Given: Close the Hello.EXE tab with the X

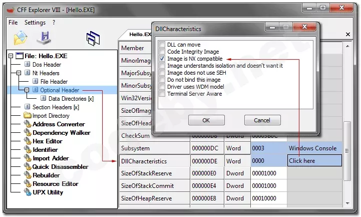Looking at the screenshot, I should click(x=348, y=34).
